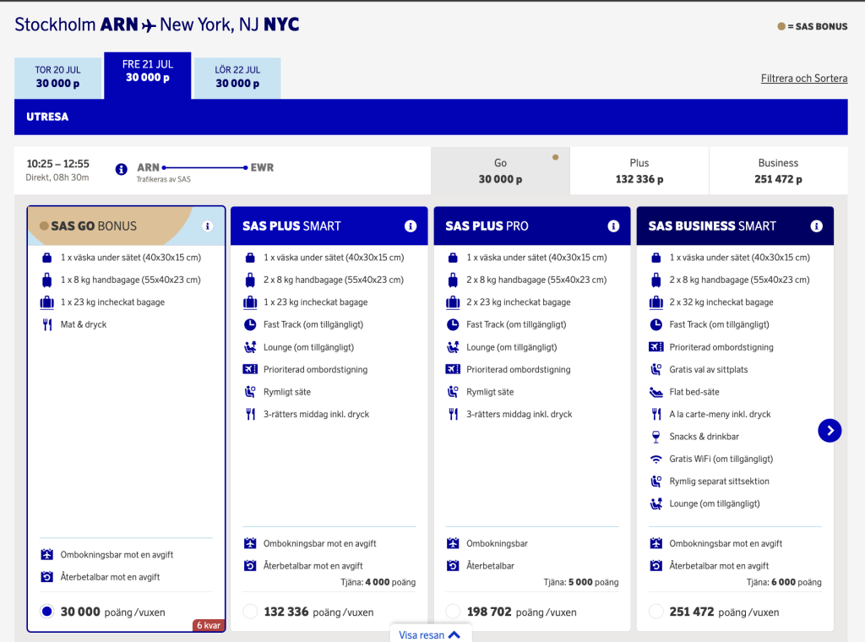This screenshot has width=865, height=642.
Task: Select the 30 000 poäng Go Bonus radio
Action: point(47,611)
